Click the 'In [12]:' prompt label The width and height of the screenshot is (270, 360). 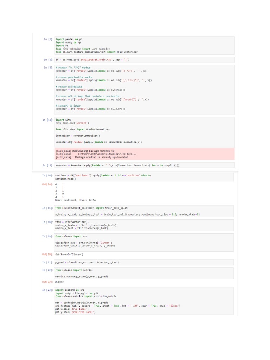pos(48,120)
